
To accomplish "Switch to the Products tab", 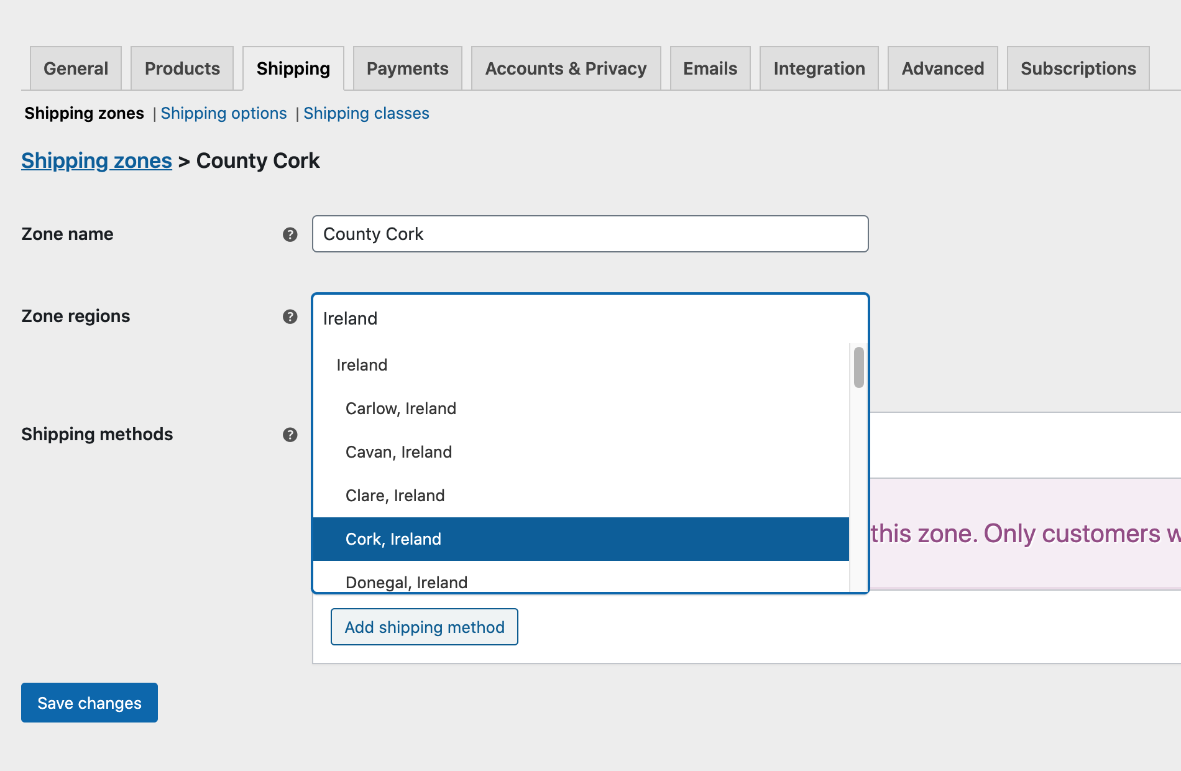I will click(x=182, y=68).
